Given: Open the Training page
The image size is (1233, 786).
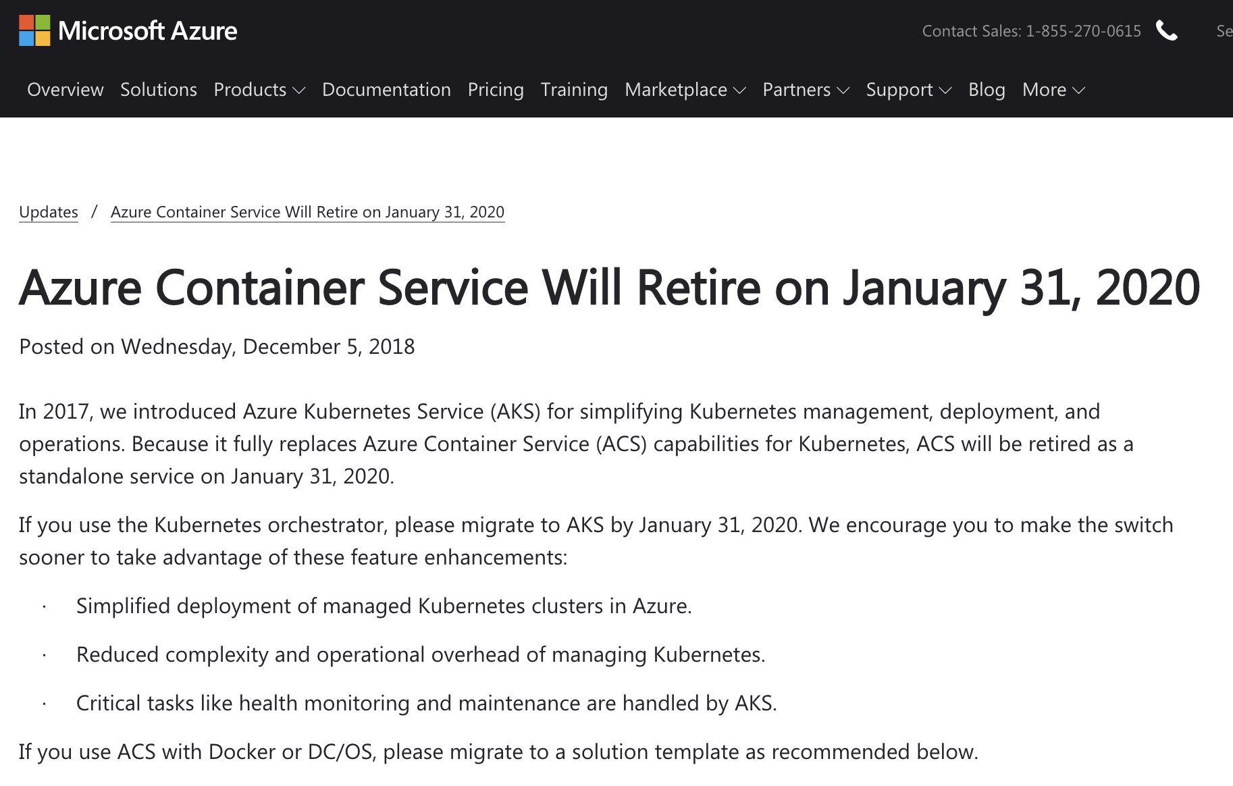Looking at the screenshot, I should pyautogui.click(x=573, y=90).
